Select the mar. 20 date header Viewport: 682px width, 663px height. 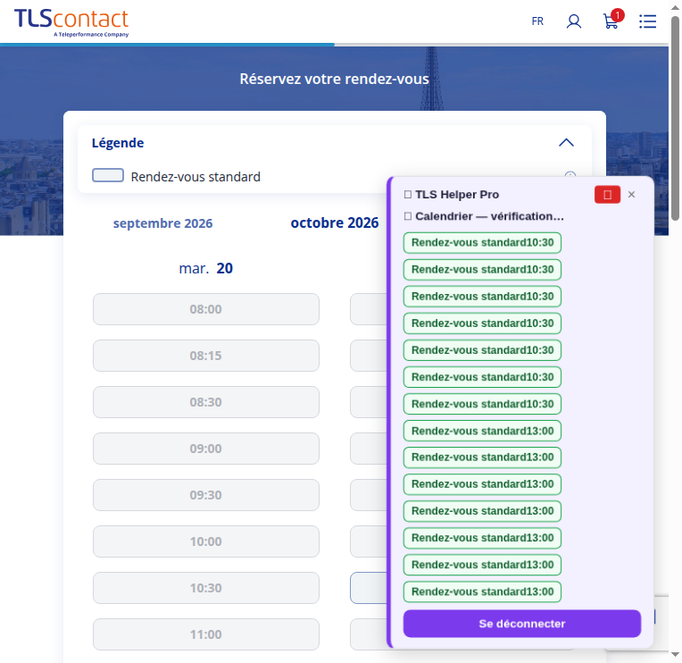[205, 268]
